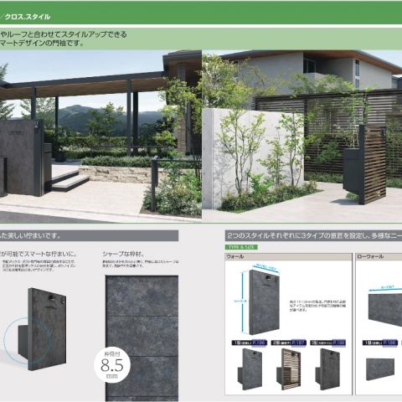Open the P.198 page reference under ウォール
Screen dimensions: 402x402
(x=338, y=343)
